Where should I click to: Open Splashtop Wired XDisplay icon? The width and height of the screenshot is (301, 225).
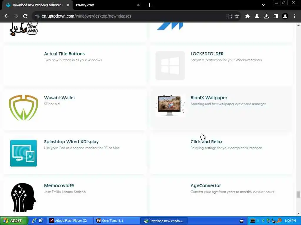coord(24,153)
